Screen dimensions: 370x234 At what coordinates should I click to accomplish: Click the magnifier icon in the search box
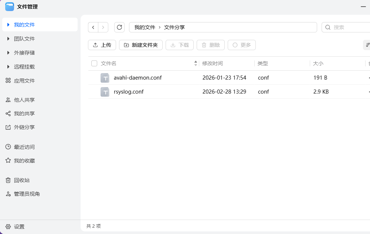point(328,27)
